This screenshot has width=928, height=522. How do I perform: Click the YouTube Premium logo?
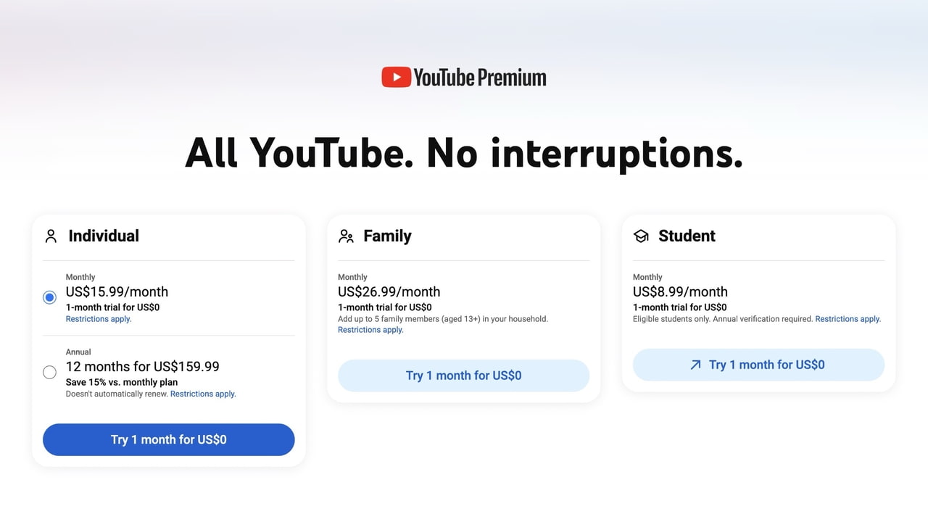(x=464, y=76)
